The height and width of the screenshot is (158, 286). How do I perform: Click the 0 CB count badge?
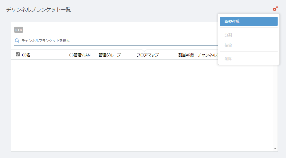tap(19, 30)
